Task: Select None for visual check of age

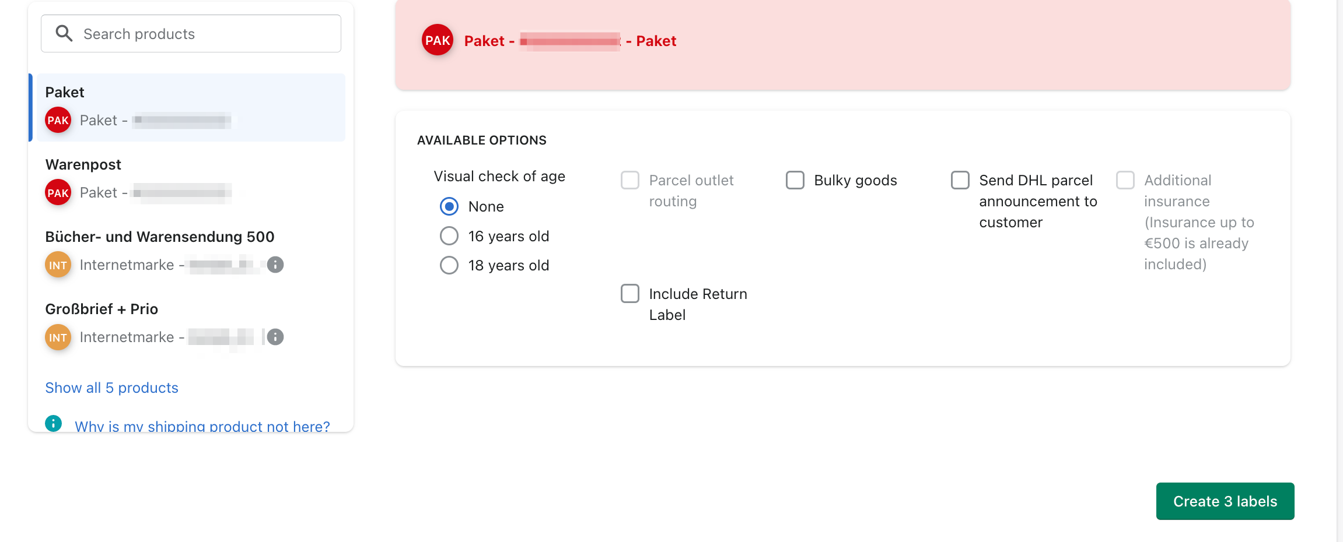Action: pos(449,206)
